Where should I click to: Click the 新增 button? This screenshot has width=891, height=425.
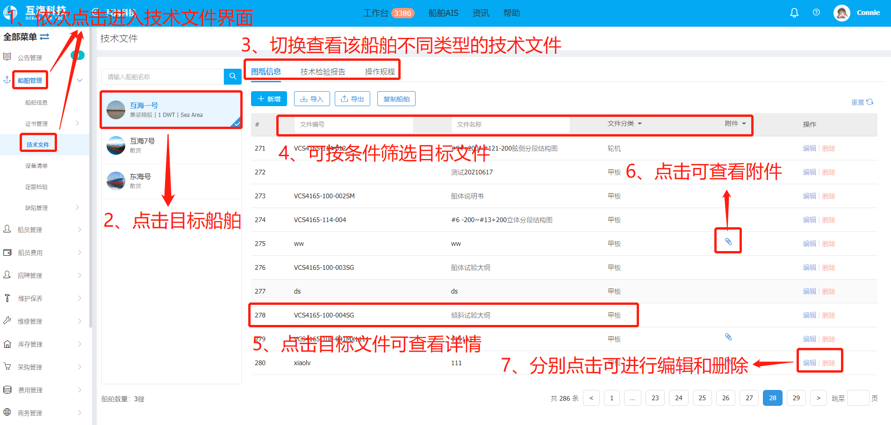269,99
